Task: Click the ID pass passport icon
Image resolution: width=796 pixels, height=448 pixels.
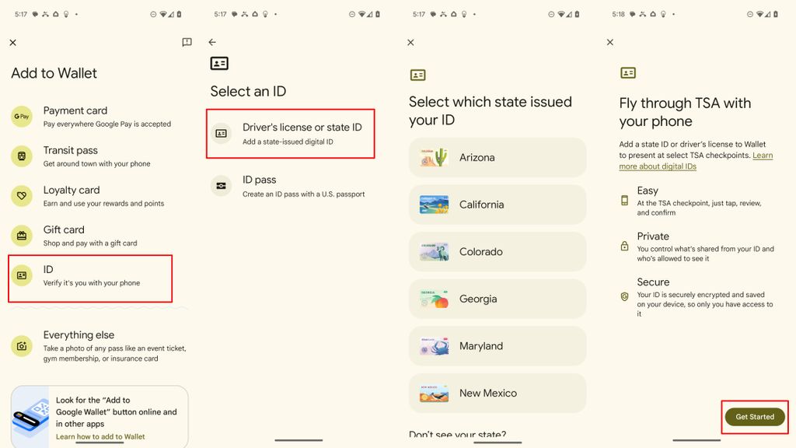Action: [220, 186]
